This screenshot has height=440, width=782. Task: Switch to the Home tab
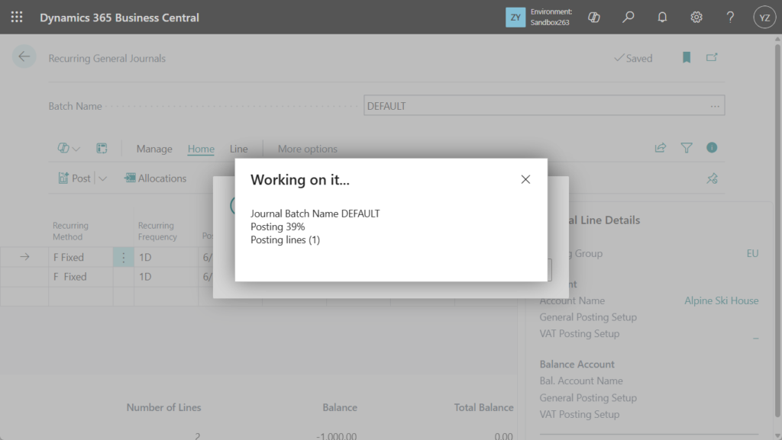pyautogui.click(x=201, y=149)
